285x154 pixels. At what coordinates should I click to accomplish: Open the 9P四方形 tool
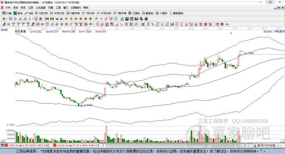click(57, 13)
